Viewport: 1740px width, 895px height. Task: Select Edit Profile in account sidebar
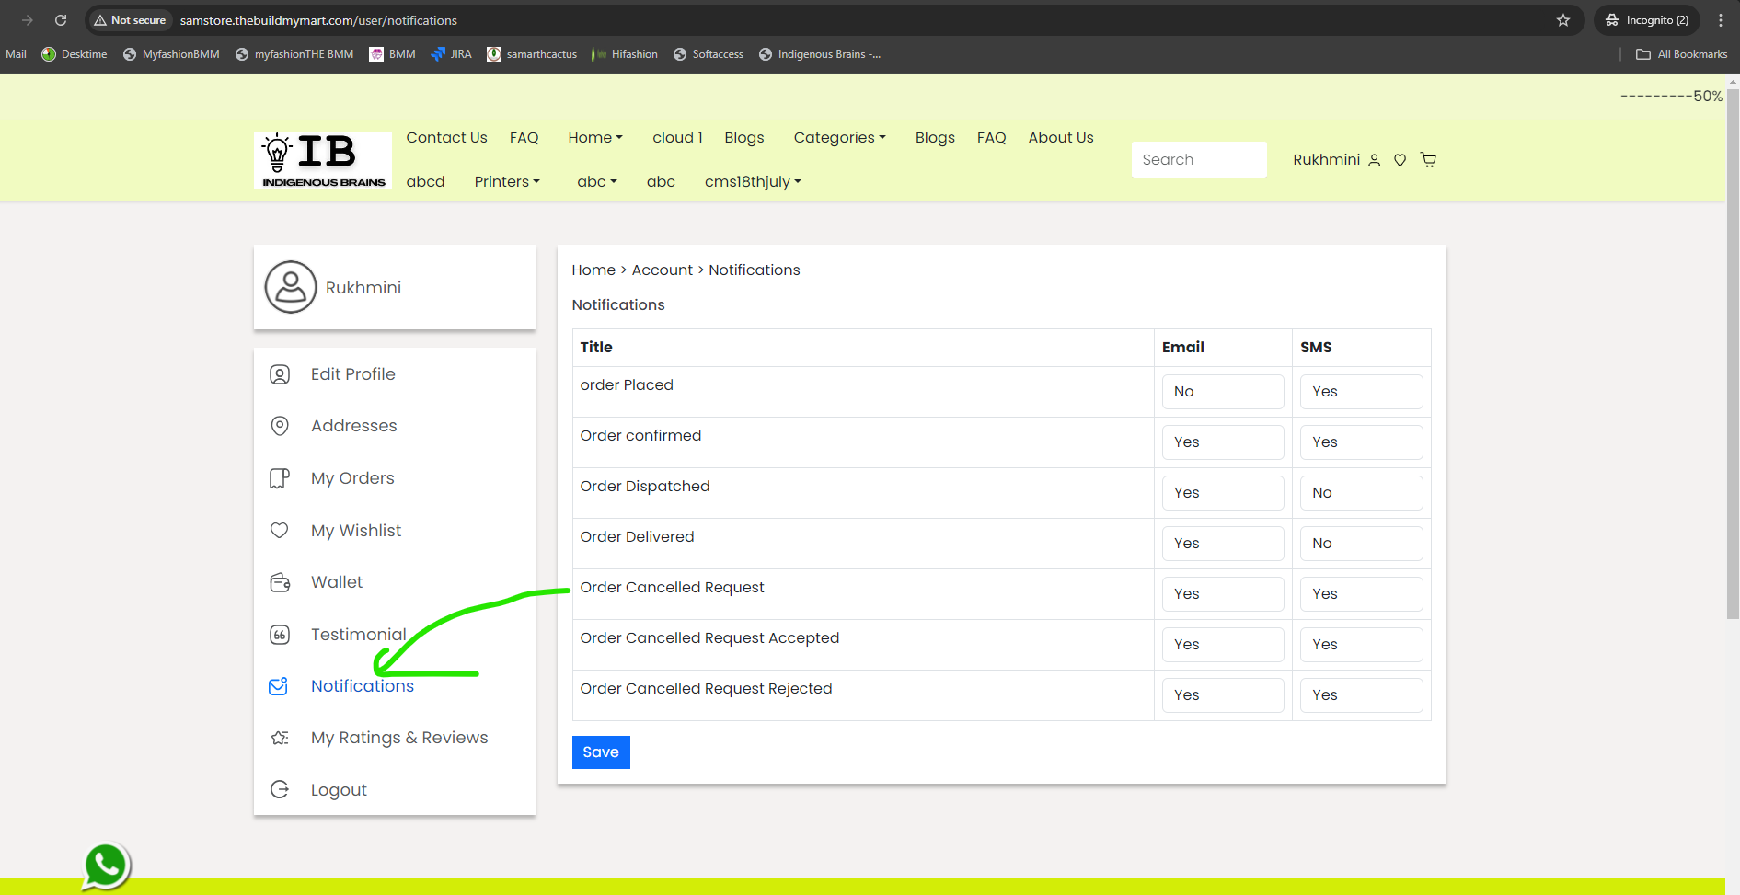pyautogui.click(x=353, y=374)
